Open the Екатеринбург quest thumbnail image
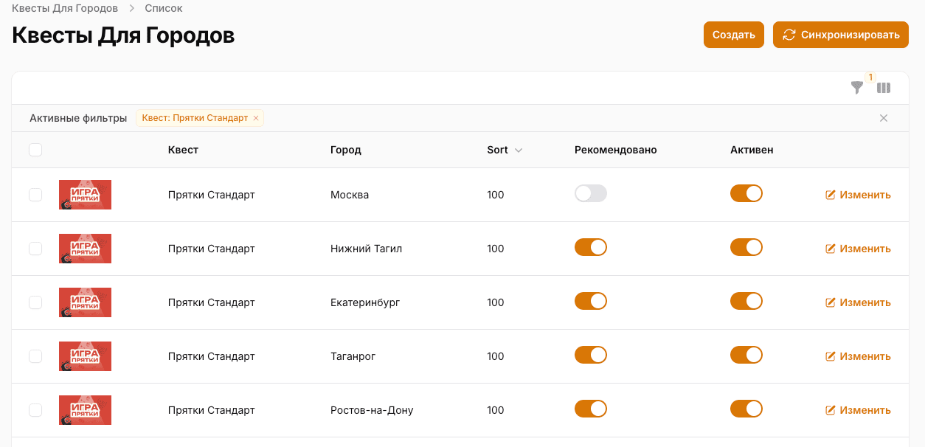Viewport: 925px width, 447px height. [x=85, y=302]
